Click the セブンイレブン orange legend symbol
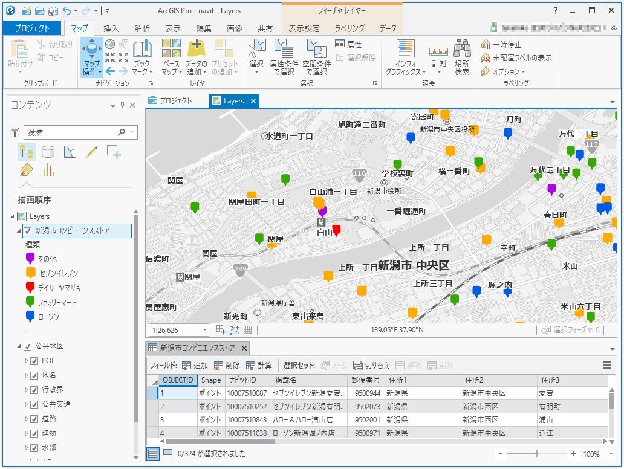624x469 pixels. click(30, 273)
